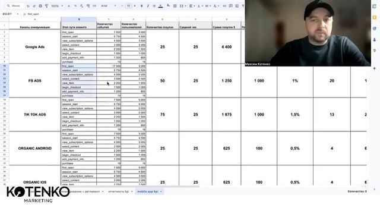This screenshot has height=214, width=380.
Task: Open the 123 number format dropdown
Action: coord(94,6)
